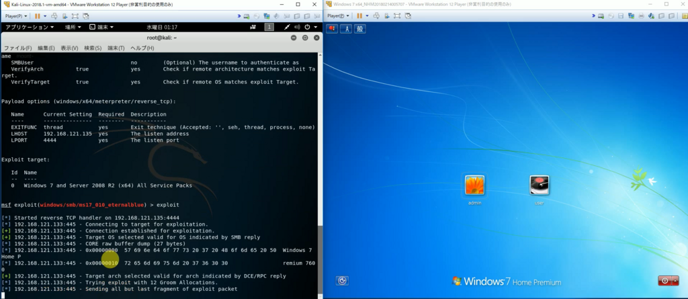Click the msf exploit prompt line in the terminal

pos(90,205)
